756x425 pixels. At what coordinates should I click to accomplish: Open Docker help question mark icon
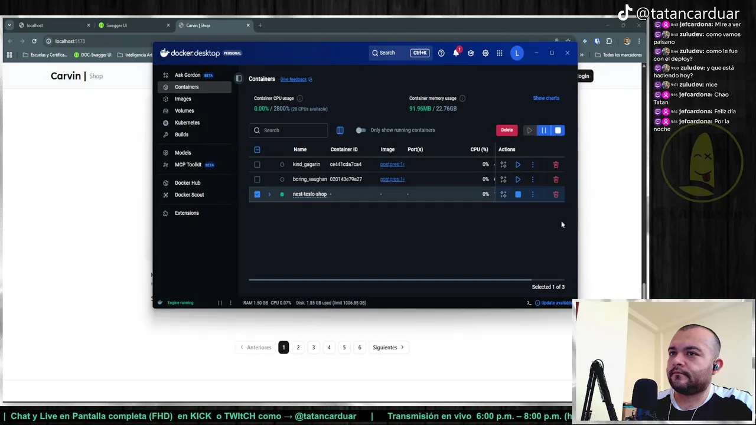pyautogui.click(x=441, y=53)
